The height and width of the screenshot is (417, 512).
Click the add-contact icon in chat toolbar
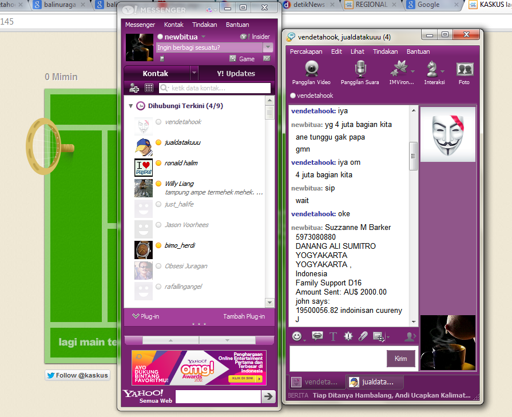point(410,336)
